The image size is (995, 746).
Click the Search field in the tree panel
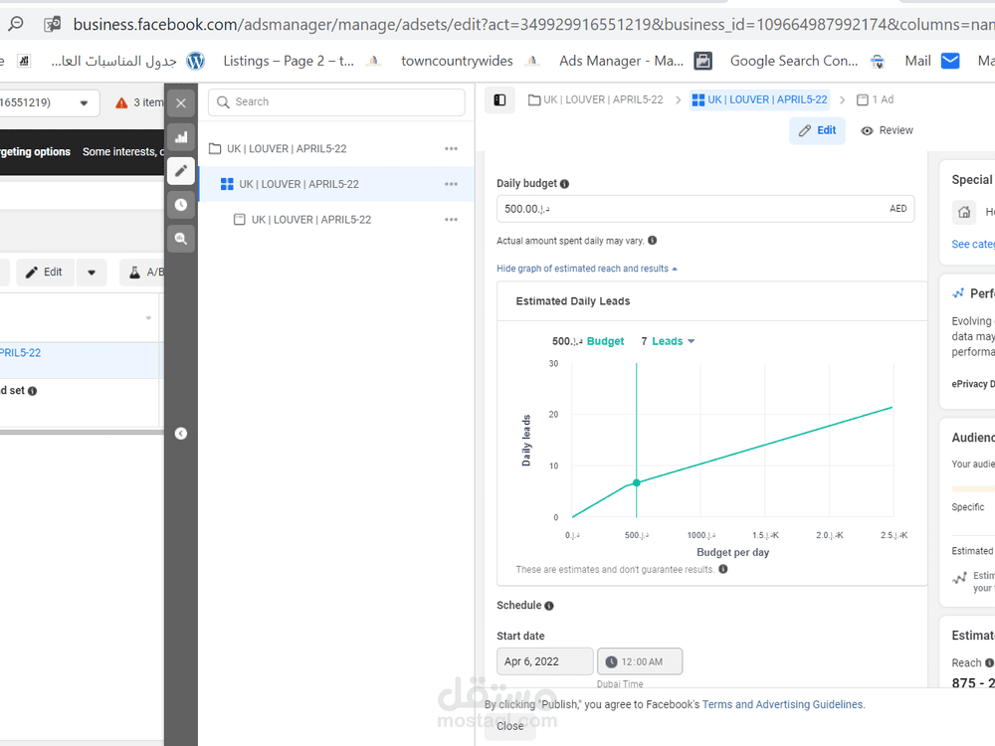pos(336,101)
